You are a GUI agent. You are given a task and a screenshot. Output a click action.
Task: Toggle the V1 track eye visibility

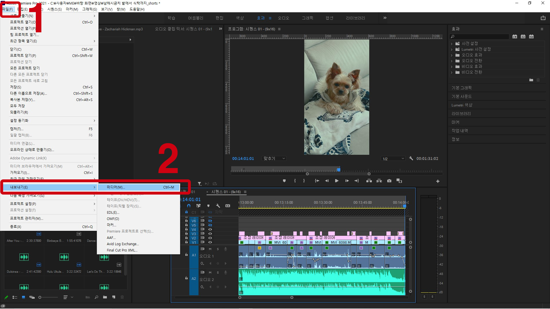coord(210,242)
